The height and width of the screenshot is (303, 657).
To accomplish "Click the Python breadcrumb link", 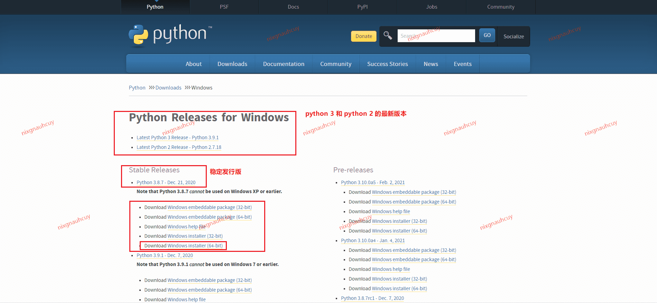I will [137, 88].
